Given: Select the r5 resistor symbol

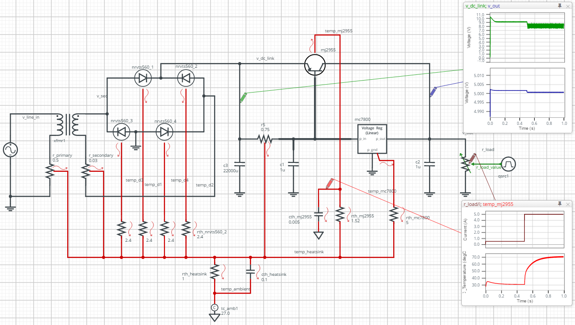Looking at the screenshot, I should tap(265, 139).
